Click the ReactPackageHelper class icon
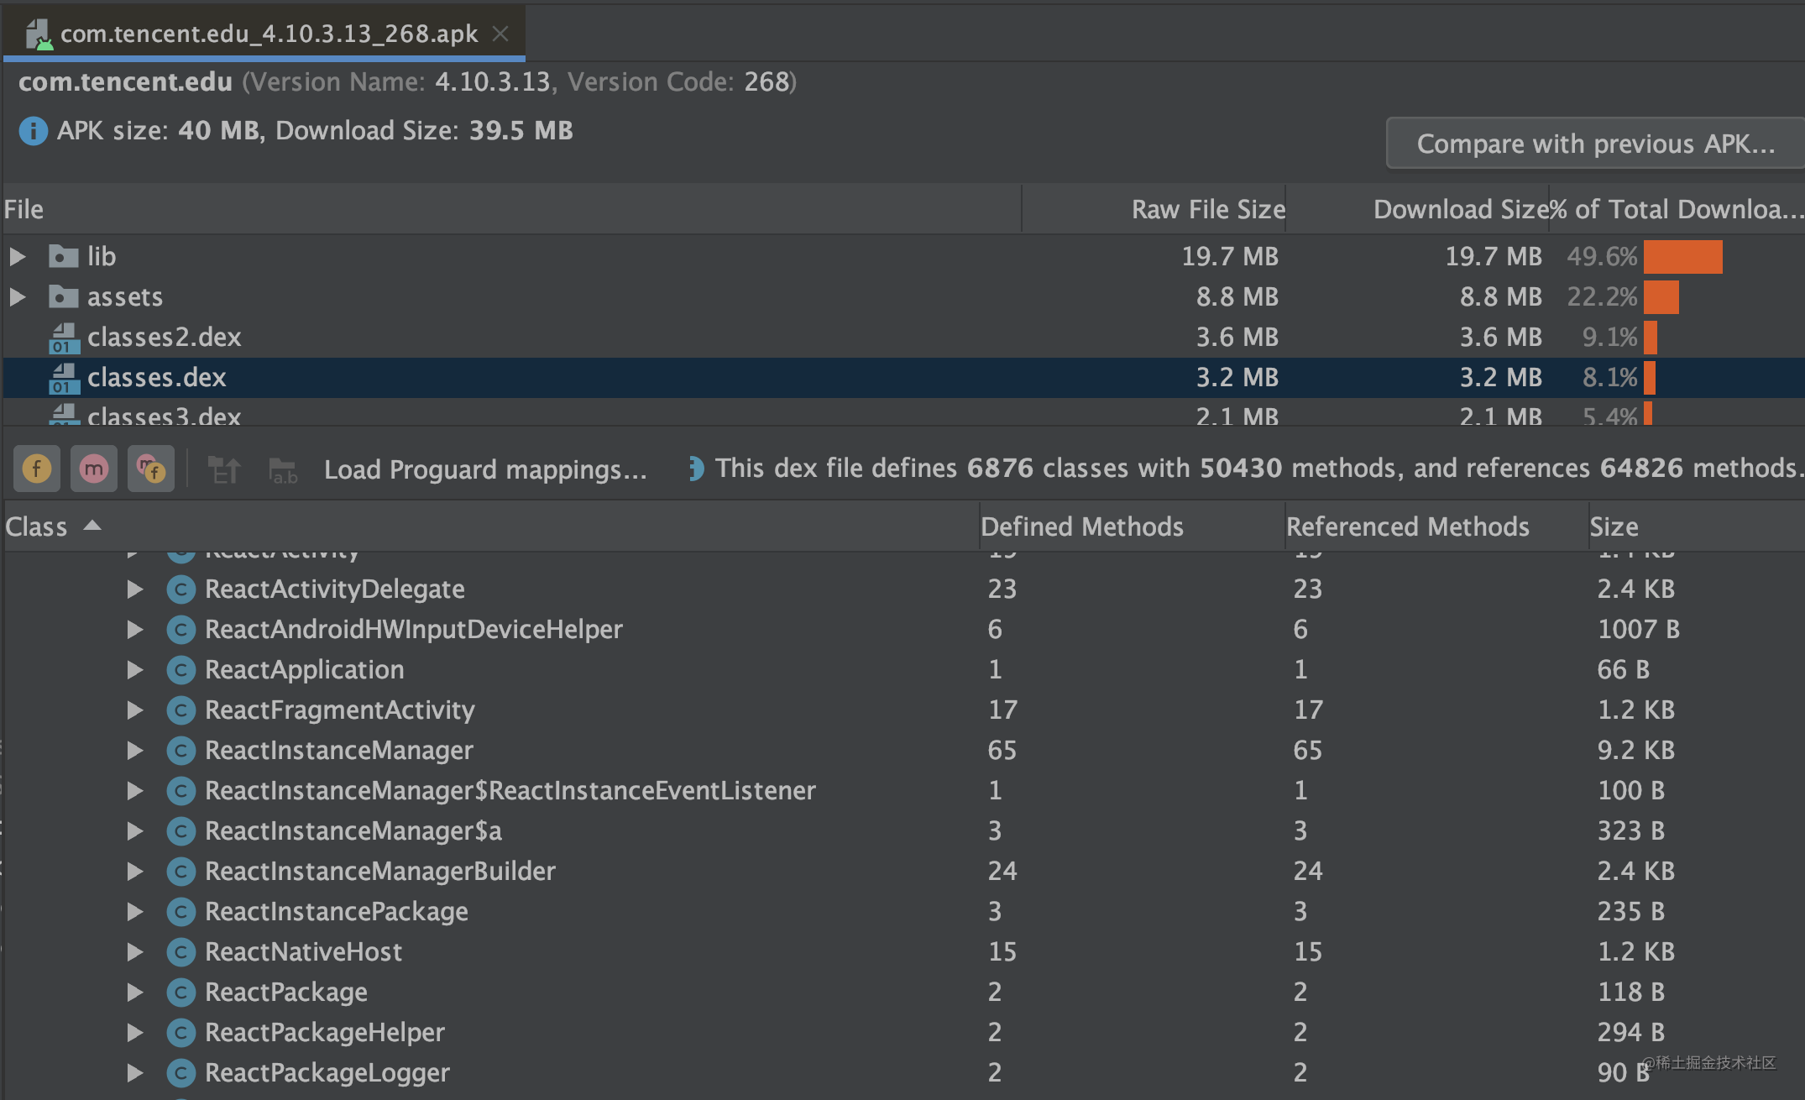The width and height of the screenshot is (1805, 1100). (180, 1033)
